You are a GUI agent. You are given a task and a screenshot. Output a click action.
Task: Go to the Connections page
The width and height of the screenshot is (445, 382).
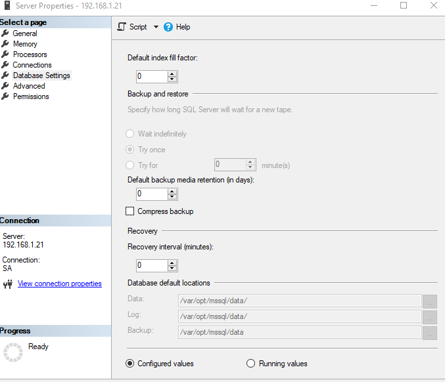point(32,65)
